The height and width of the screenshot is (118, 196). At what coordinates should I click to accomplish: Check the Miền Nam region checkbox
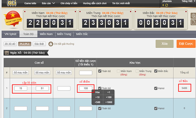(118, 71)
